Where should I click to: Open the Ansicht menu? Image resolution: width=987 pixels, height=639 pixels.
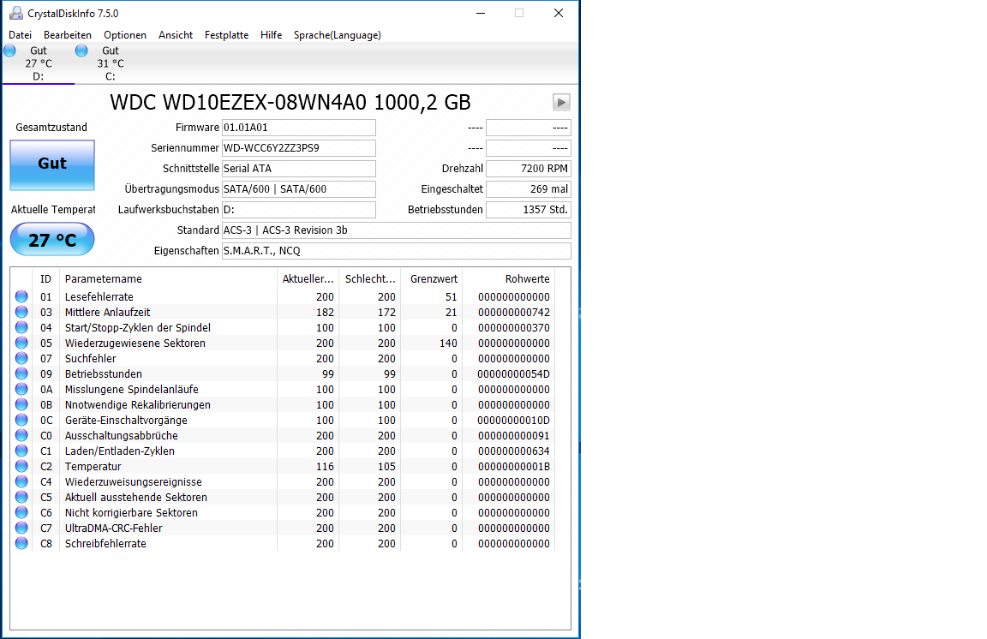point(176,35)
